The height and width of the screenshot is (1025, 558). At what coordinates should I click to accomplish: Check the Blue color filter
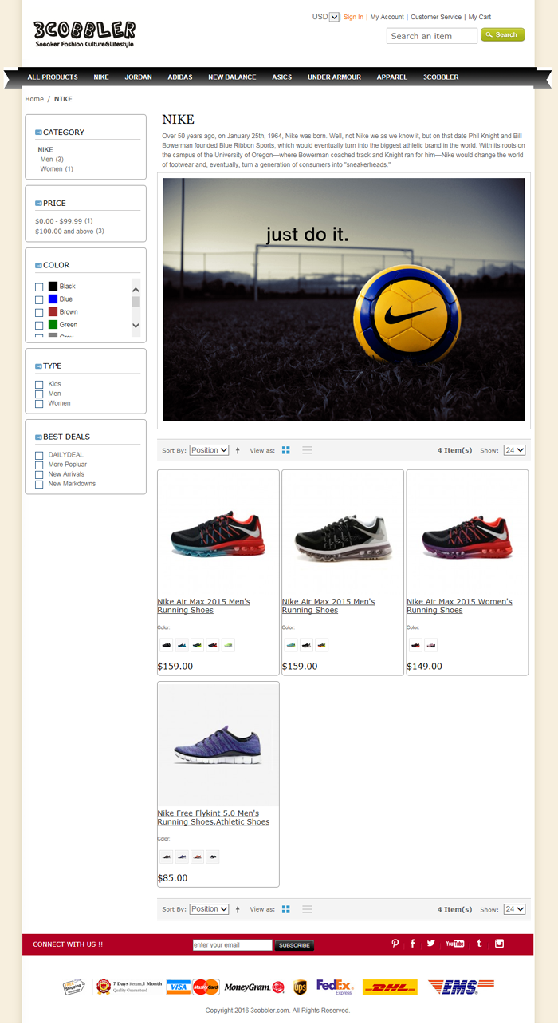39,299
